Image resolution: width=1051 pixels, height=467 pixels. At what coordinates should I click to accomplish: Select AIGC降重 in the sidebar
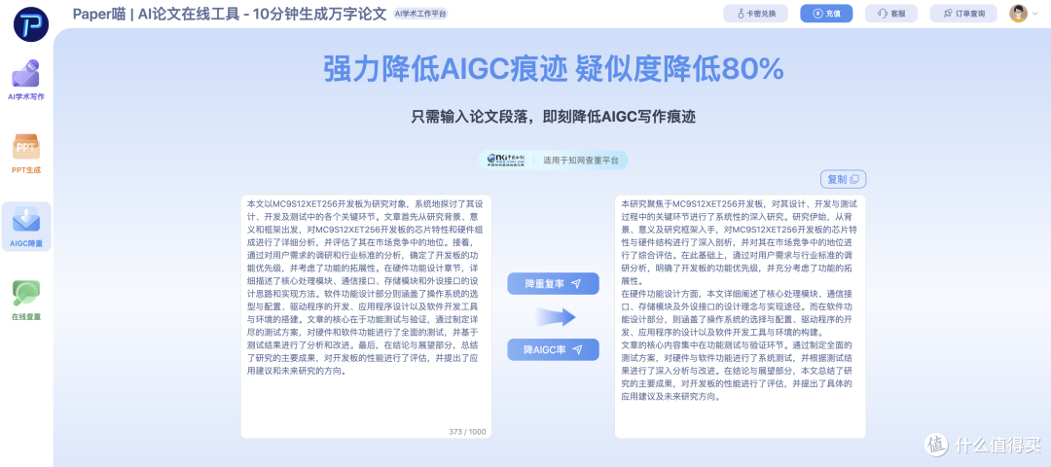tap(26, 227)
